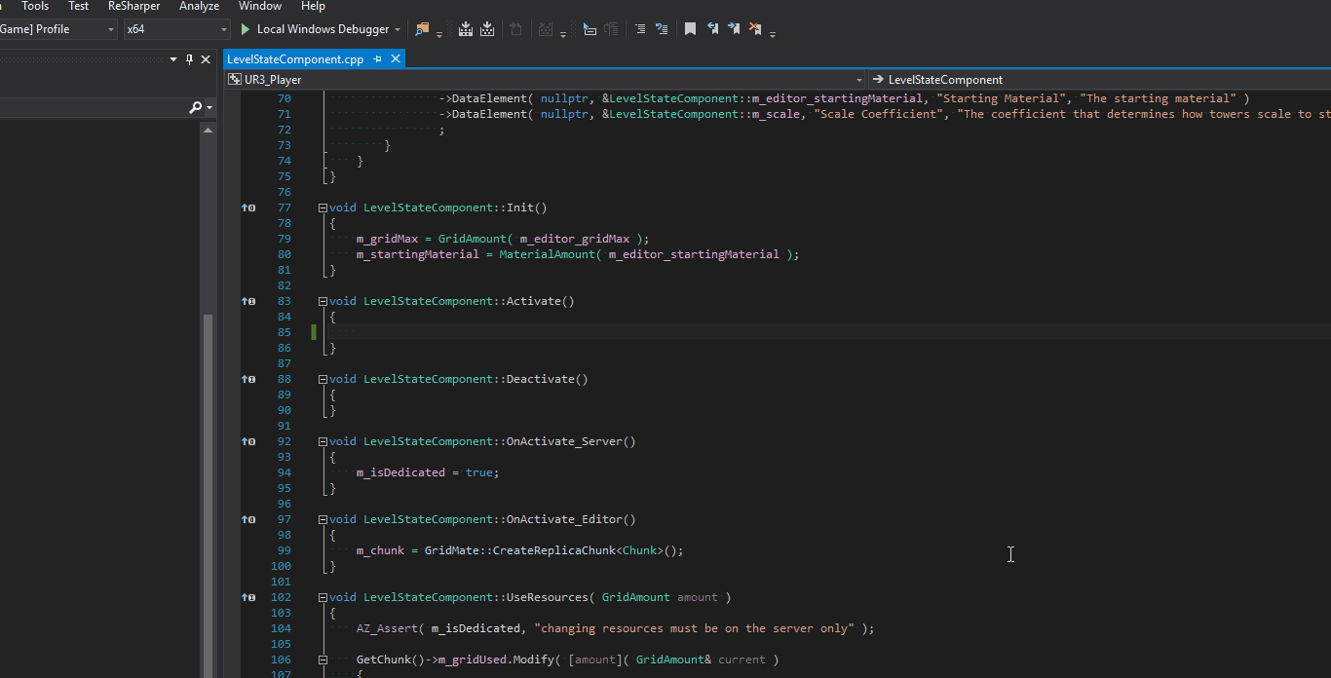Viewport: 1331px width, 678px height.
Task: Click 'GetChunk()' on line 106
Action: [390, 659]
